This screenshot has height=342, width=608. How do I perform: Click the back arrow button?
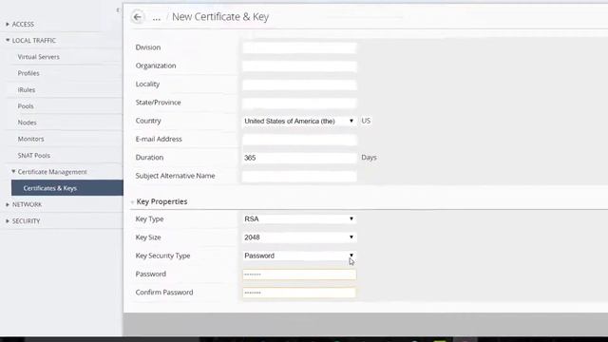point(137,17)
